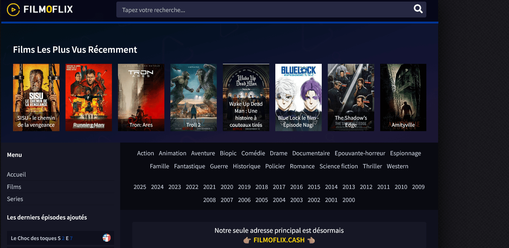Open Blue Lock Episode Nagi poster
Screen dimensions: 509x248
pos(298,97)
